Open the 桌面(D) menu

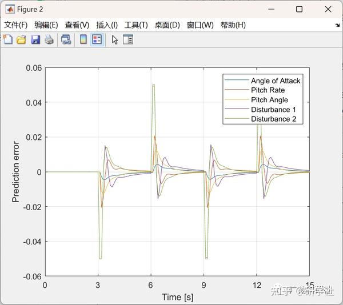167,25
